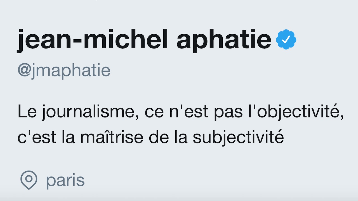Select the white checkmark inside the badge
The image size is (358, 201).
[x=286, y=40]
